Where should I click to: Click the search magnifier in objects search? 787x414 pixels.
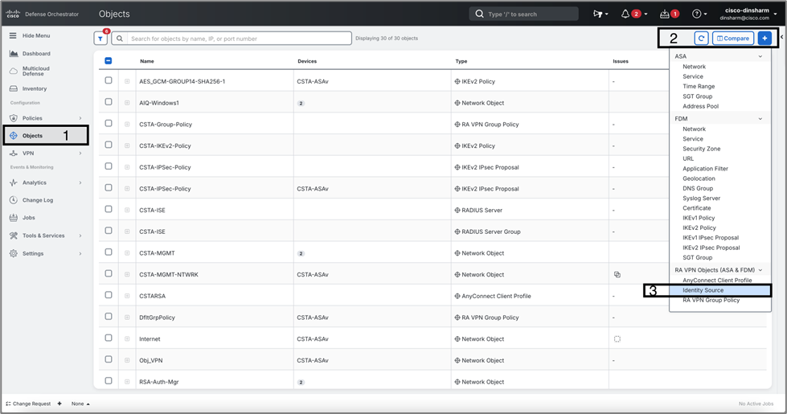coord(120,39)
